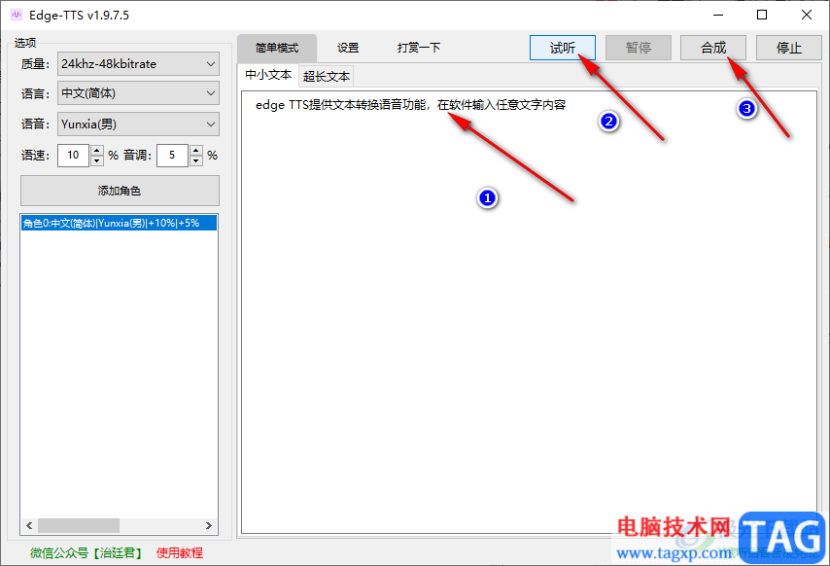Increase 语速 speed with up arrow
The image size is (830, 566).
97,150
